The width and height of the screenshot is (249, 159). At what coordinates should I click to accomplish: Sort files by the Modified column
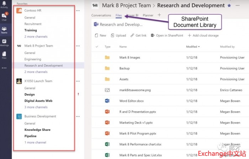click(x=192, y=47)
